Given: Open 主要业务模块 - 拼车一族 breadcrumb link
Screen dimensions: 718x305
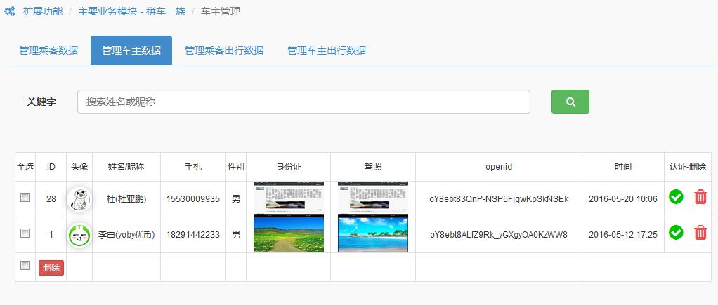Looking at the screenshot, I should pyautogui.click(x=132, y=12).
